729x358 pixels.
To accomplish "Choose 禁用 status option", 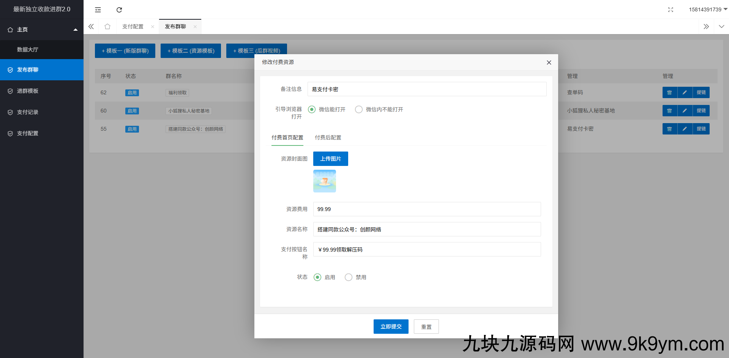I will [349, 277].
